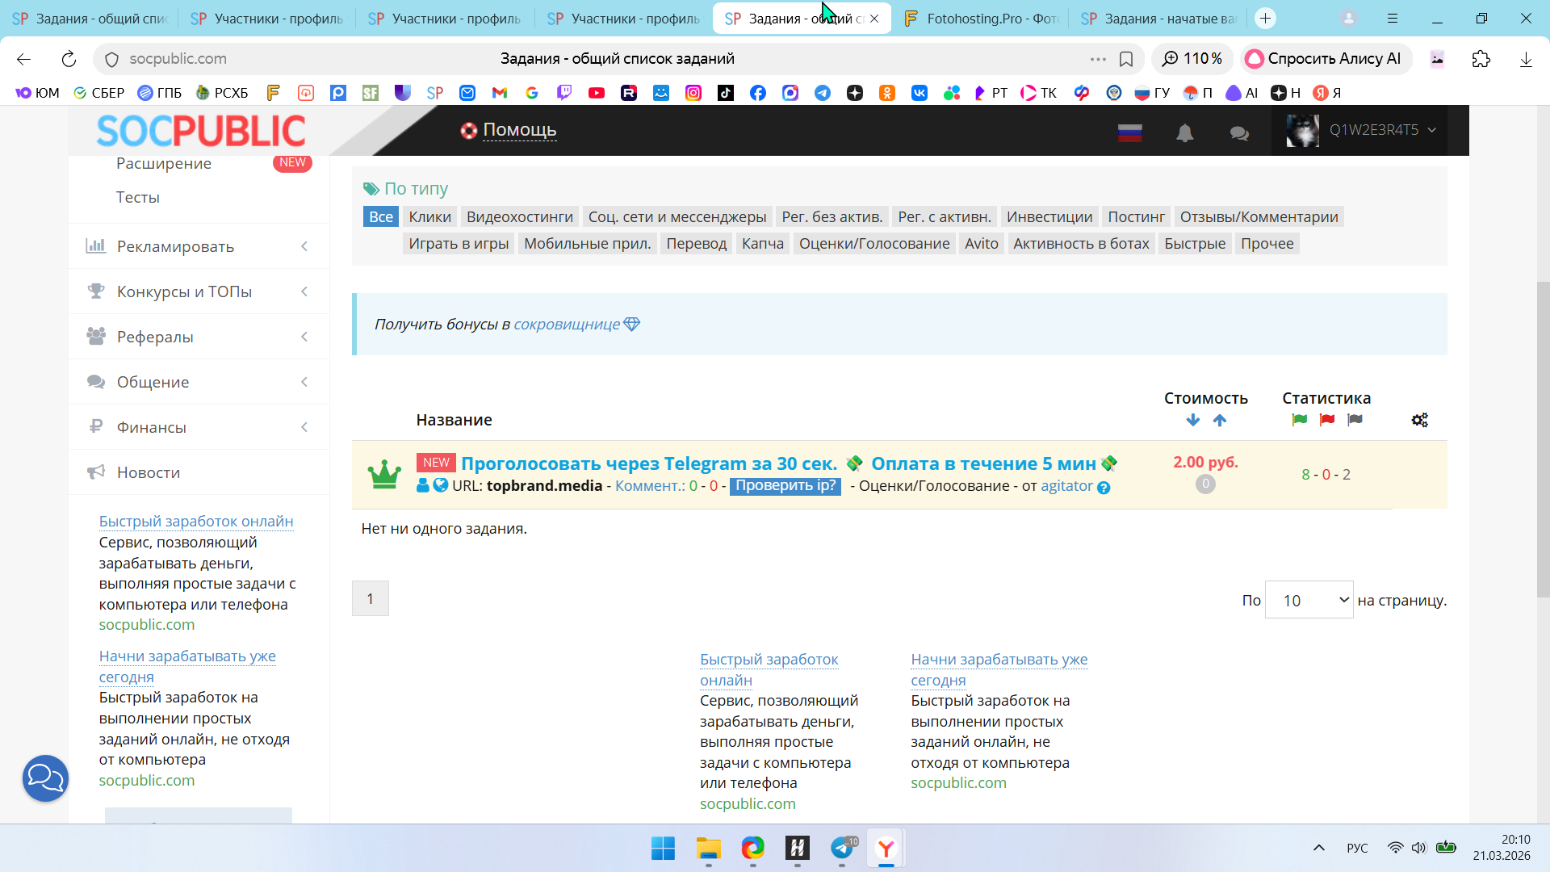
Task: Click the red flag statistics icon
Action: pyautogui.click(x=1326, y=420)
